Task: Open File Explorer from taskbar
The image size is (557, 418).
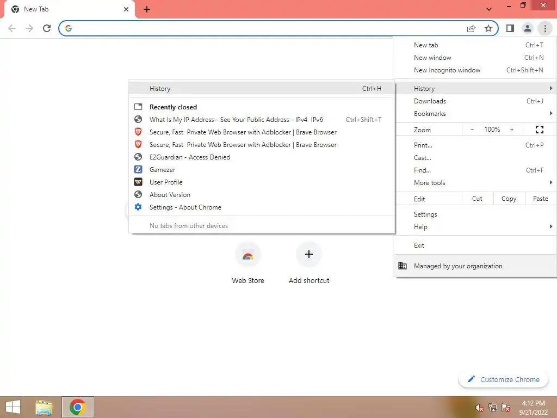Action: [x=44, y=407]
